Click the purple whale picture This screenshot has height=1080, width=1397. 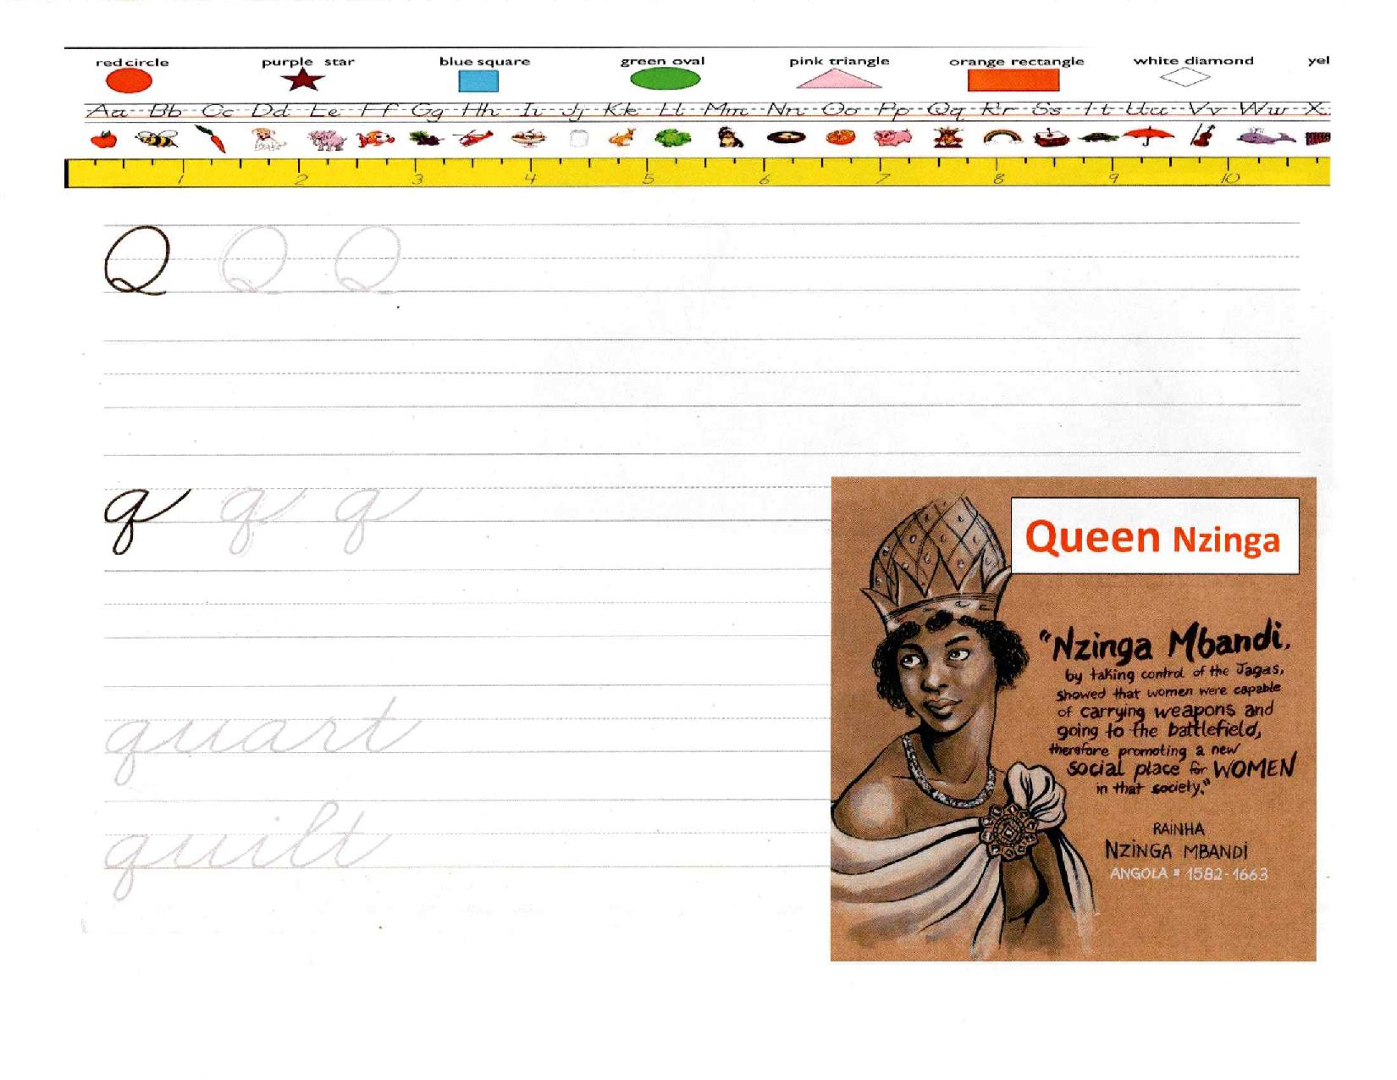[x=1266, y=137]
